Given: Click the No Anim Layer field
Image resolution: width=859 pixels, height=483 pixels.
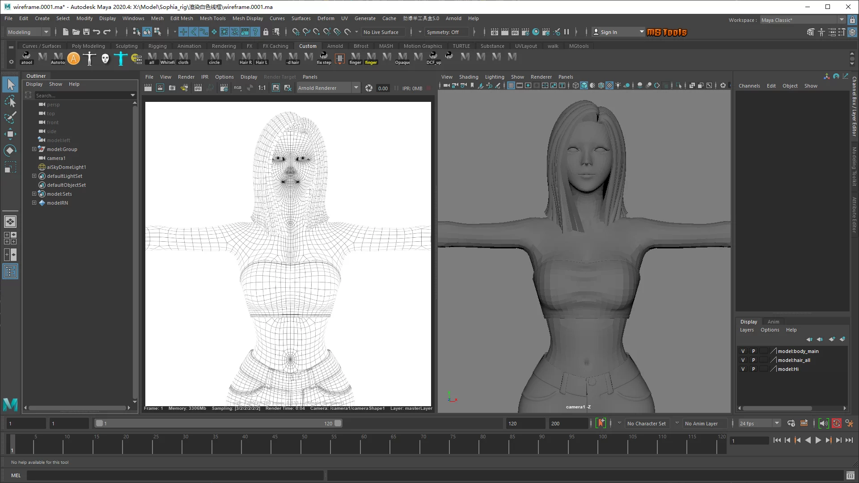Looking at the screenshot, I should [705, 423].
